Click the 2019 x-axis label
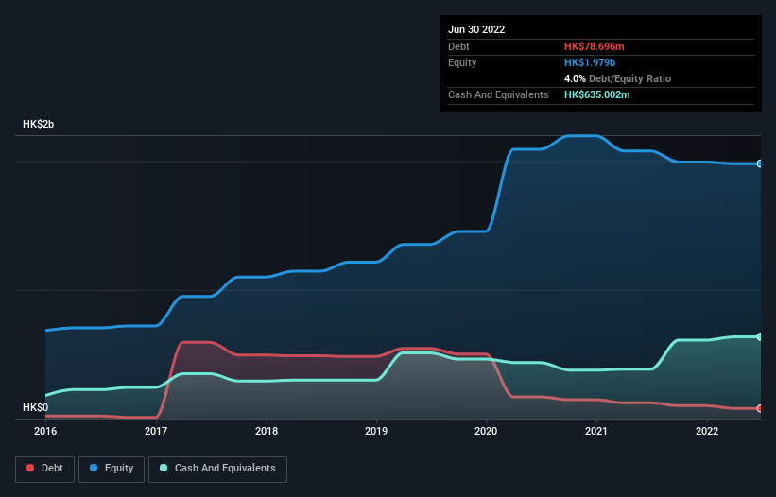Viewport: 776px width, 497px height. click(376, 431)
